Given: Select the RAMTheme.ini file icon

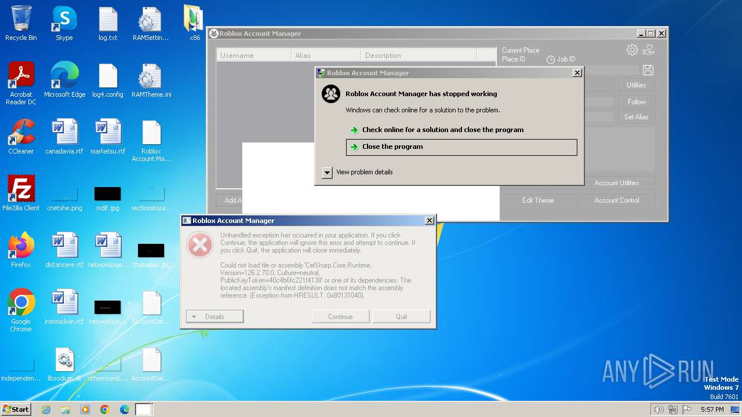Looking at the screenshot, I should [151, 81].
